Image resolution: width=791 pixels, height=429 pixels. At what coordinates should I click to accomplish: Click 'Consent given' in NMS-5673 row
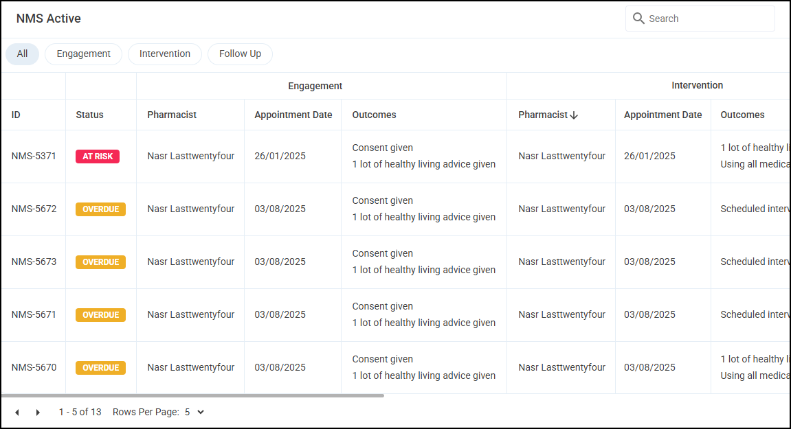382,253
